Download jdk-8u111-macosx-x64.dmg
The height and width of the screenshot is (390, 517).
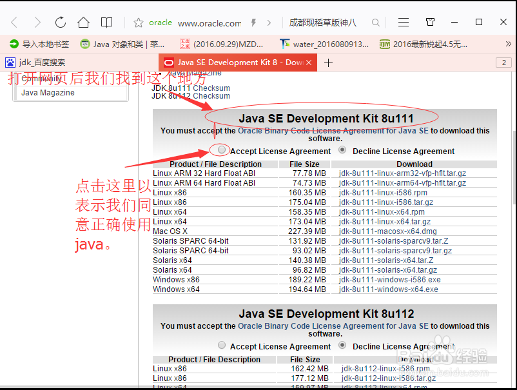pos(388,231)
